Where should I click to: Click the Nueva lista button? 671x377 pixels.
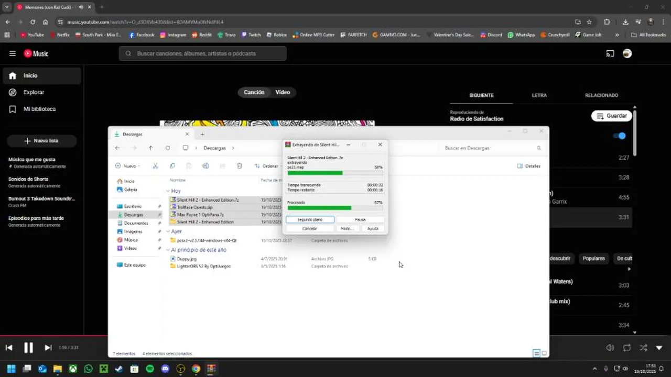coord(42,141)
